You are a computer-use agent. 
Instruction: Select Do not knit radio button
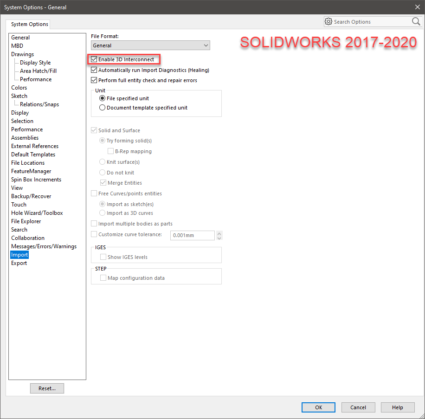tap(102, 172)
